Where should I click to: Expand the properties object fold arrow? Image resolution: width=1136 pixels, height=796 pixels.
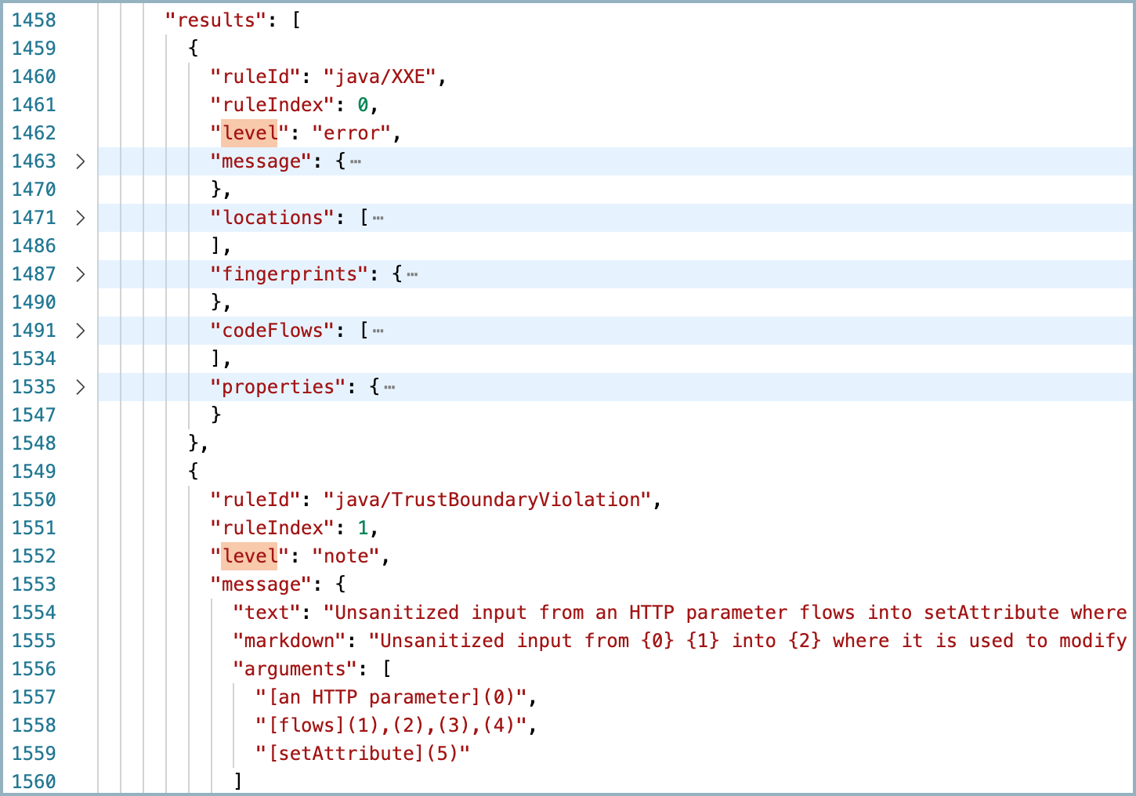pos(79,387)
